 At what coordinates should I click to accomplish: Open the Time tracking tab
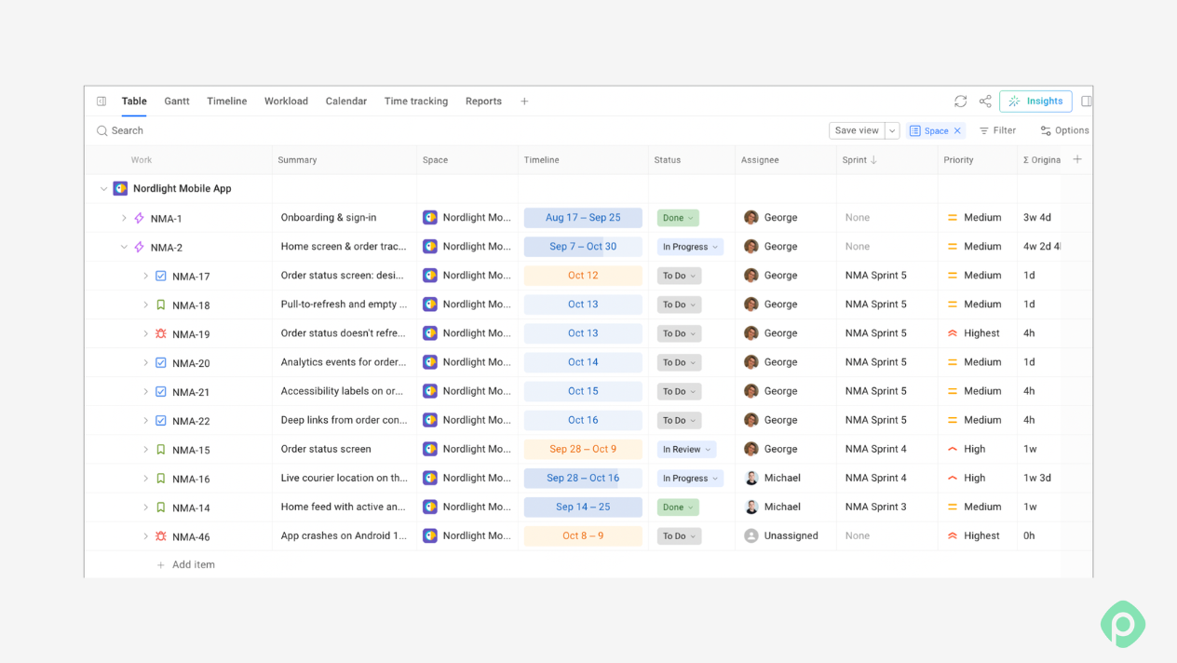[416, 101]
